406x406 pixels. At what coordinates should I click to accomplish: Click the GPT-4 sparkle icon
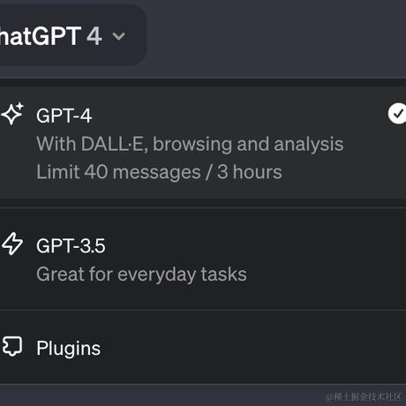click(x=12, y=114)
